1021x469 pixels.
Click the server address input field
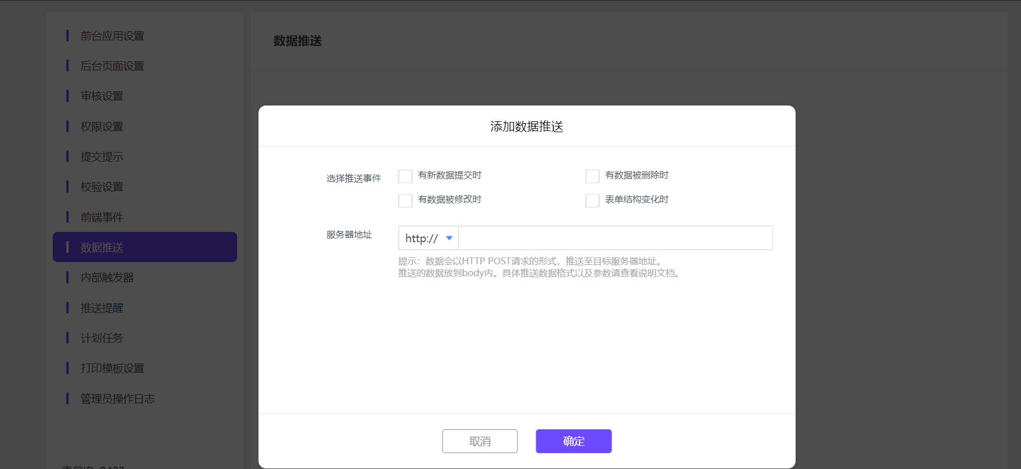point(615,238)
